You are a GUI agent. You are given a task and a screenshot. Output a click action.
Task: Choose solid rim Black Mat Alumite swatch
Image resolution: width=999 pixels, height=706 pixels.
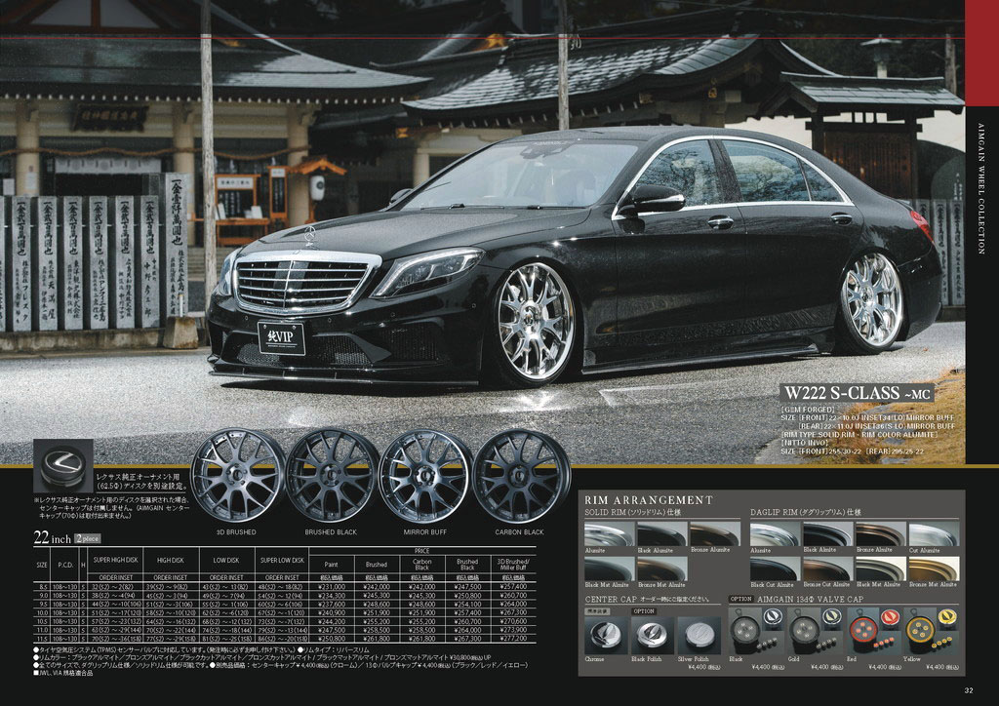click(x=609, y=569)
